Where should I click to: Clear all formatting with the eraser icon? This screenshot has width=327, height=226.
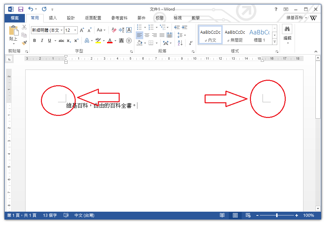click(115, 30)
